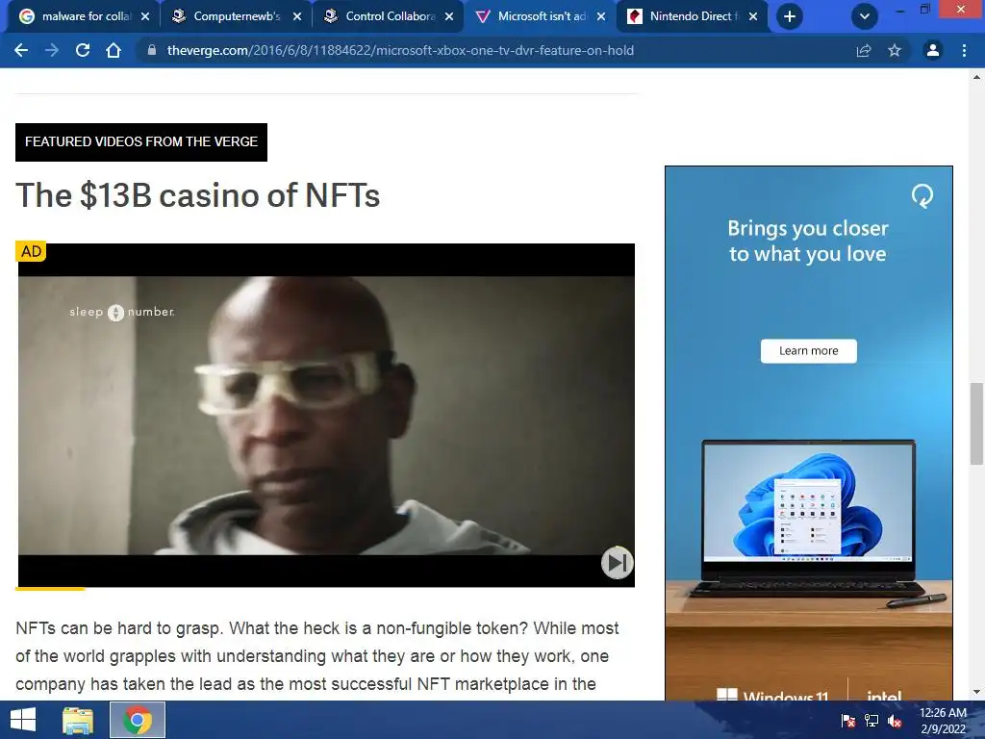Open network status tray icon

pyautogui.click(x=871, y=721)
